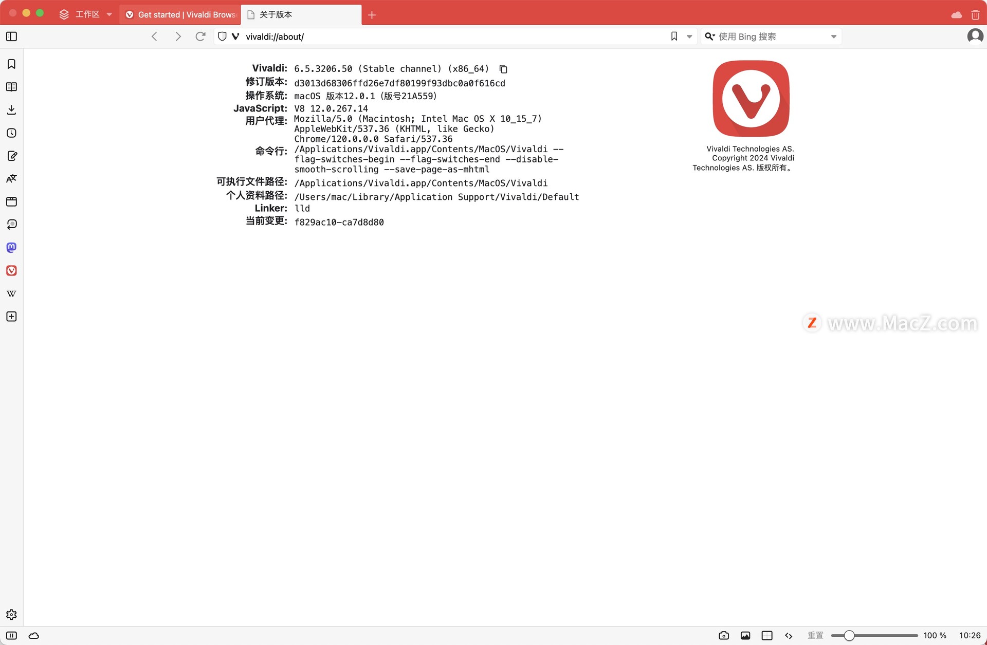The width and height of the screenshot is (987, 645).
Task: Open the tab tiling options
Action: [767, 636]
